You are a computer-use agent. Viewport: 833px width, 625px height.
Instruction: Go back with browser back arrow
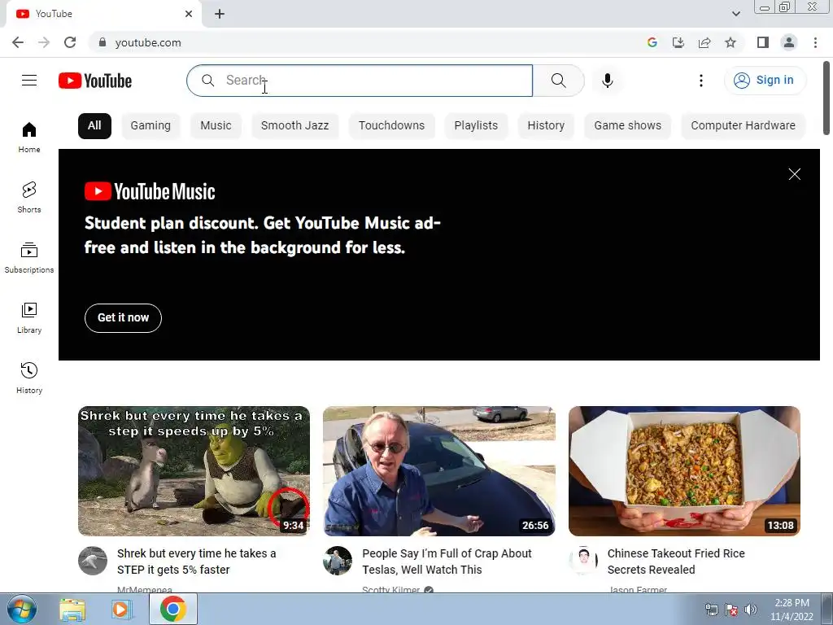pyautogui.click(x=18, y=42)
